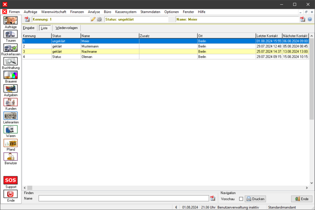Open the Warenwirtschaft menu
Viewport: 315px width, 210px height.
[x=54, y=12]
